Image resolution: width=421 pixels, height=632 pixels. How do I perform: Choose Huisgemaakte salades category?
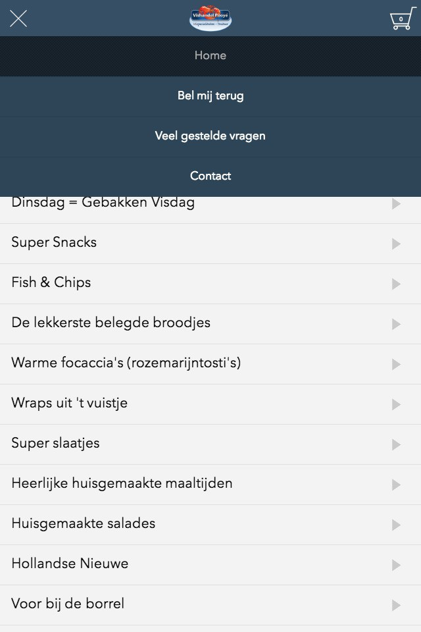[84, 524]
